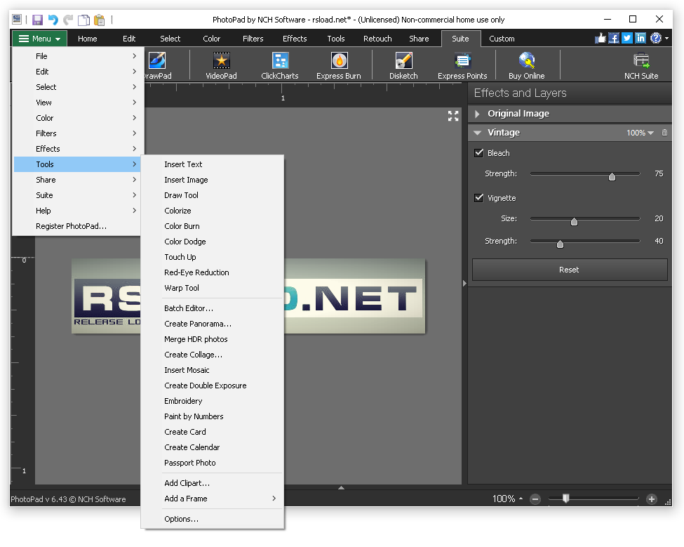Uncheck the Bleach checkbox
This screenshot has height=547, width=684.
pyautogui.click(x=478, y=153)
